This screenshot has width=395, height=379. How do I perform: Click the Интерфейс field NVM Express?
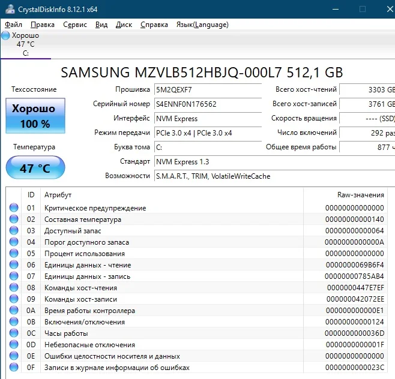click(208, 118)
